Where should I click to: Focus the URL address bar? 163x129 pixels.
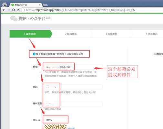[93, 10]
